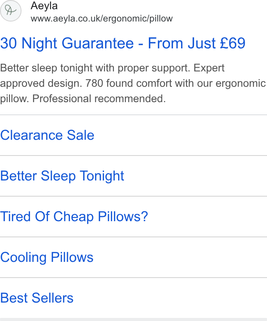Screen dimensions: 267x321
Task: Click the 'Professional recommended.' sentence
Action: 99,99
